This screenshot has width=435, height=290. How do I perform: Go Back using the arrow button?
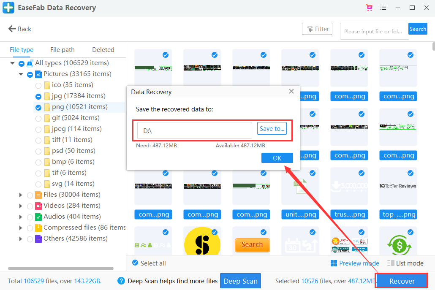point(20,29)
